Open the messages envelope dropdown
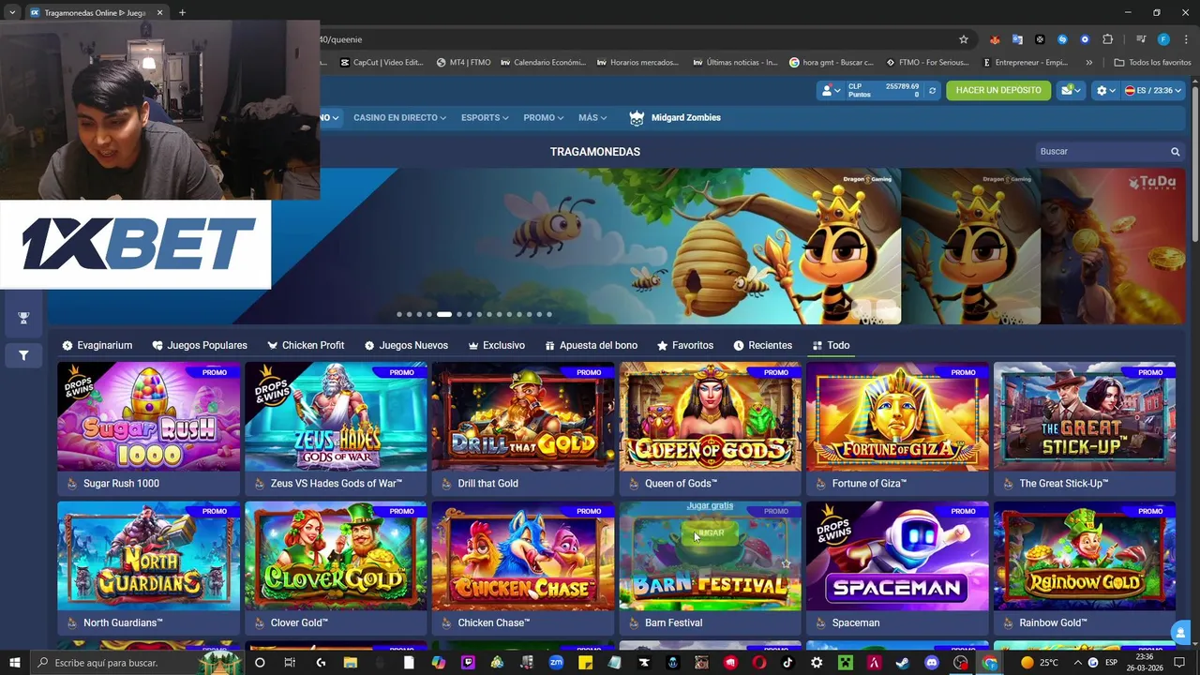 pyautogui.click(x=1071, y=91)
